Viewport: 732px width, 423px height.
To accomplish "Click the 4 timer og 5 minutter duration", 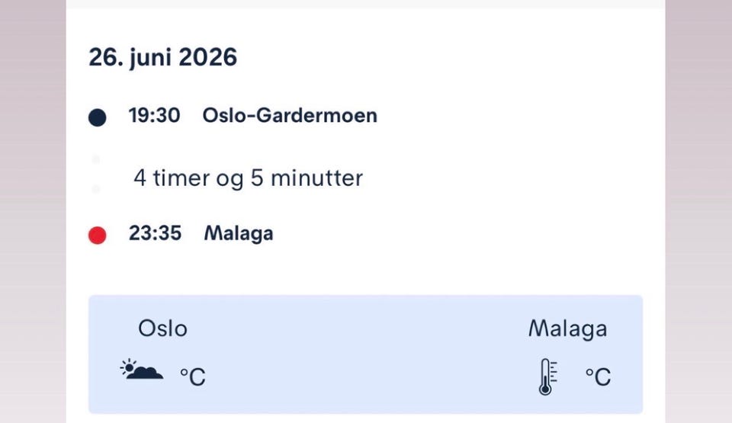I will (248, 178).
